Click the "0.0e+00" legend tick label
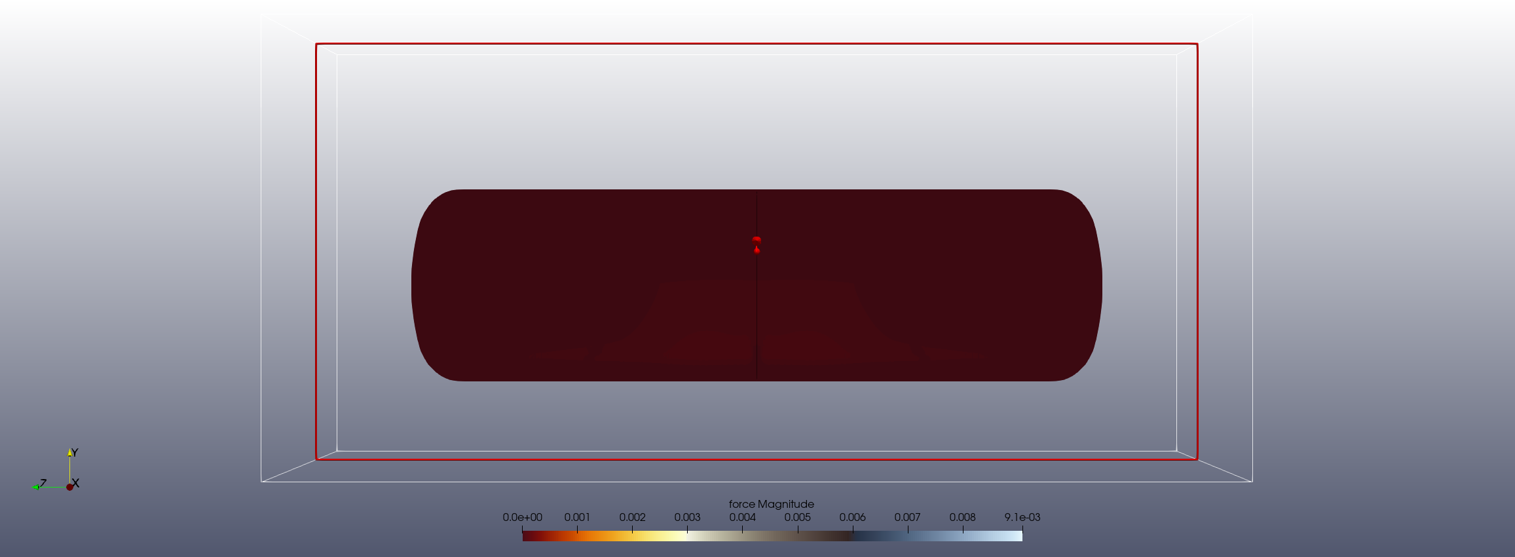Viewport: 1515px width, 557px height. coord(522,517)
